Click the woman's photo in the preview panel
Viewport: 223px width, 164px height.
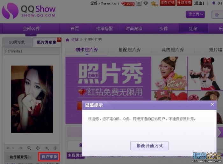pyautogui.click(x=32, y=99)
